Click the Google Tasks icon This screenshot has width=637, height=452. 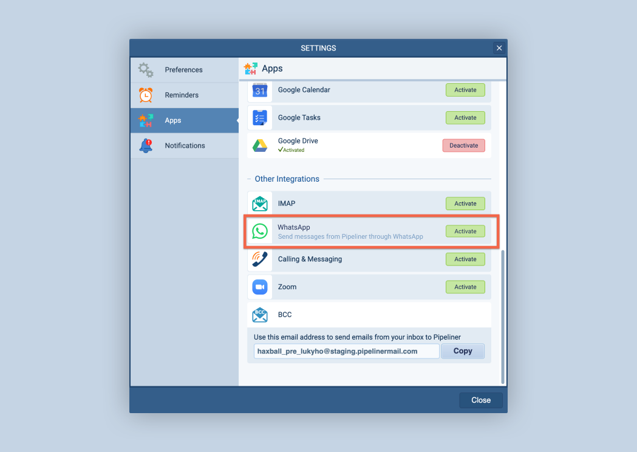pos(259,118)
